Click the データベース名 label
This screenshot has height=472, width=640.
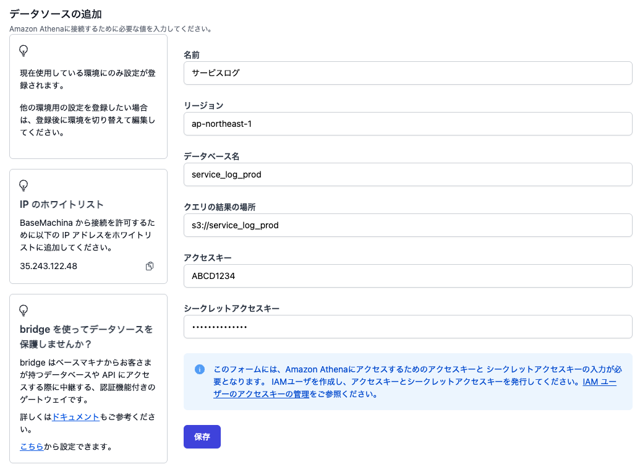tap(211, 157)
